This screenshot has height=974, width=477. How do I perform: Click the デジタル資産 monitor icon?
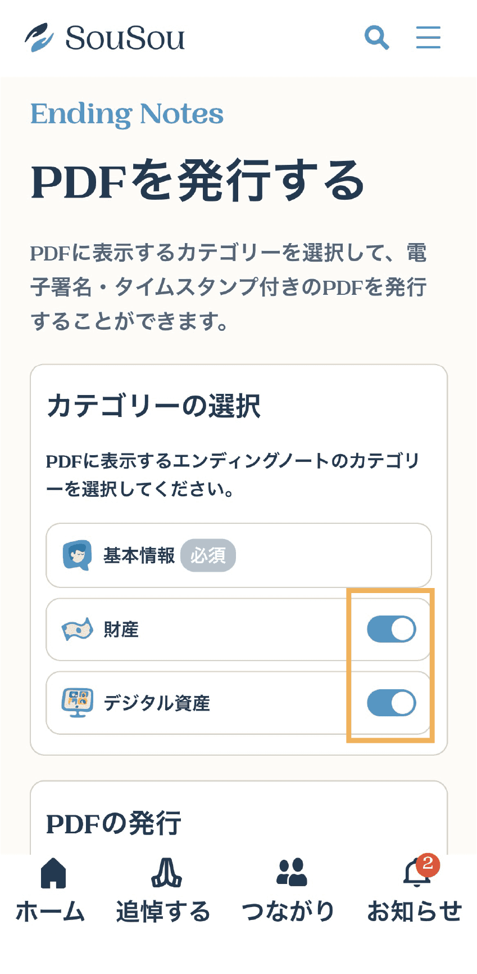pos(77,702)
